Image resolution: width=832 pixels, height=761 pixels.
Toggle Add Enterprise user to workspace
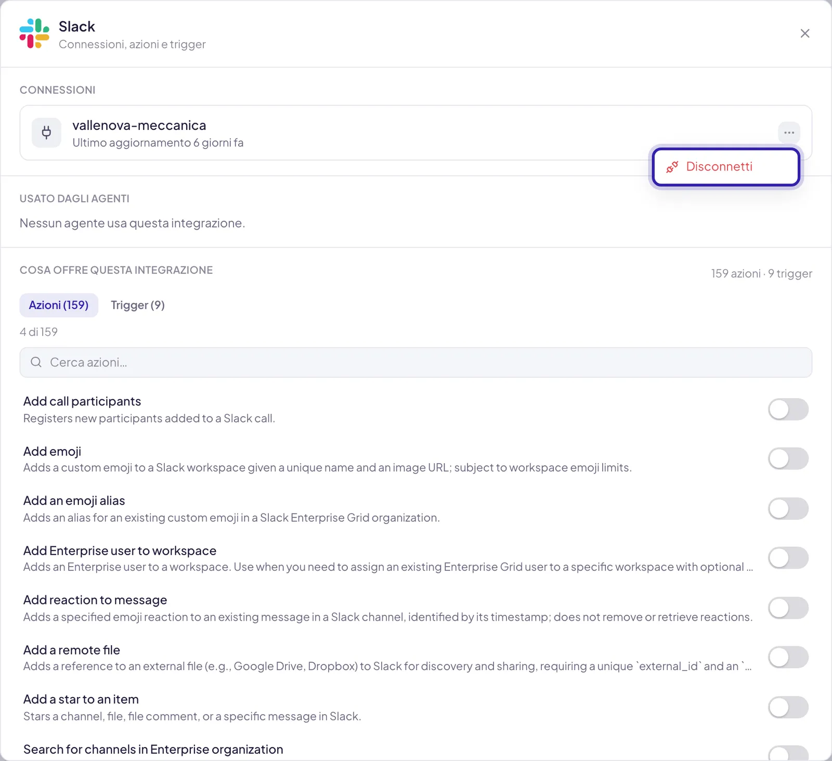point(788,558)
